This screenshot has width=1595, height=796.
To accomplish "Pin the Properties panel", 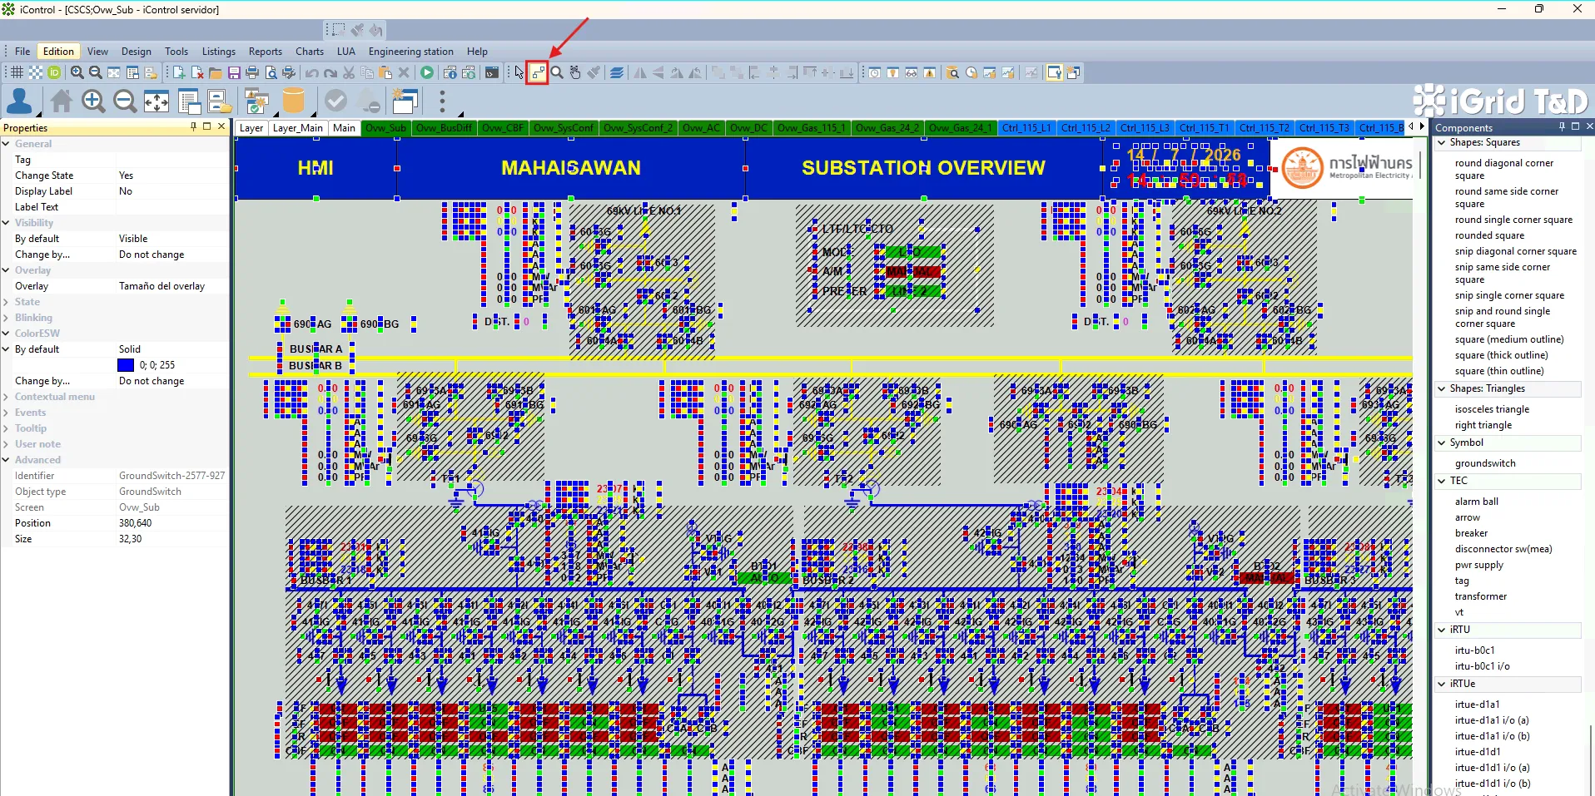I will tap(194, 127).
